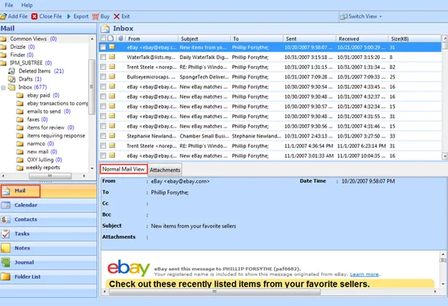Check the WaterTalk email checkbox

coord(103,57)
